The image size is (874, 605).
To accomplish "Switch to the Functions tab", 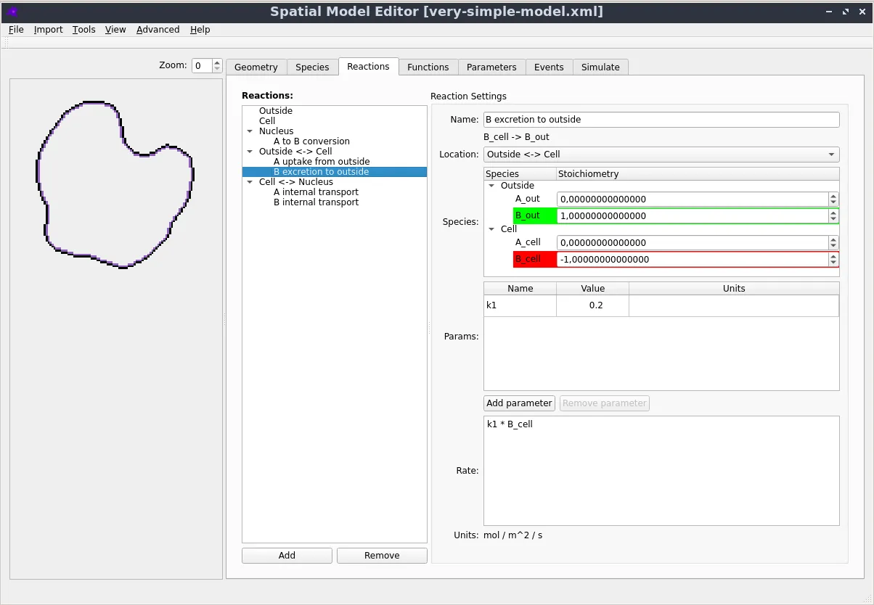I will 428,67.
